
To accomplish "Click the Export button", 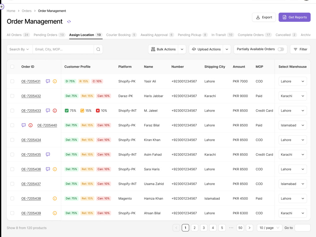I will [264, 17].
